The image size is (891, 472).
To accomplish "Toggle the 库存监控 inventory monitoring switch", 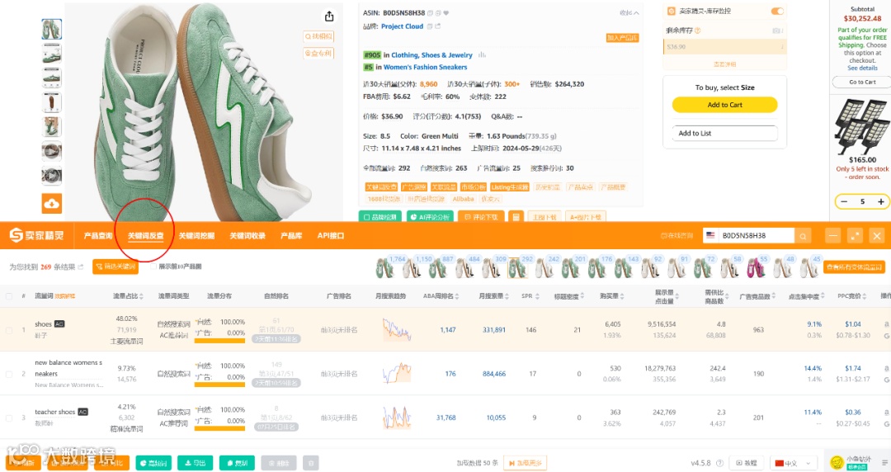I will click(x=777, y=12).
